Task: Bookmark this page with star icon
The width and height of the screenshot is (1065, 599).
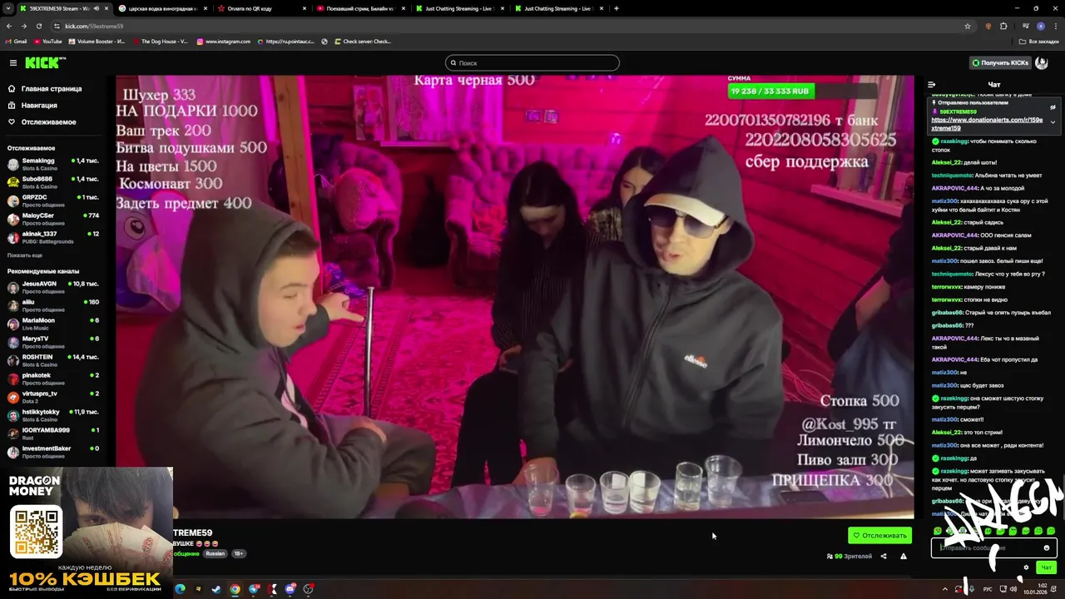Action: (x=968, y=26)
